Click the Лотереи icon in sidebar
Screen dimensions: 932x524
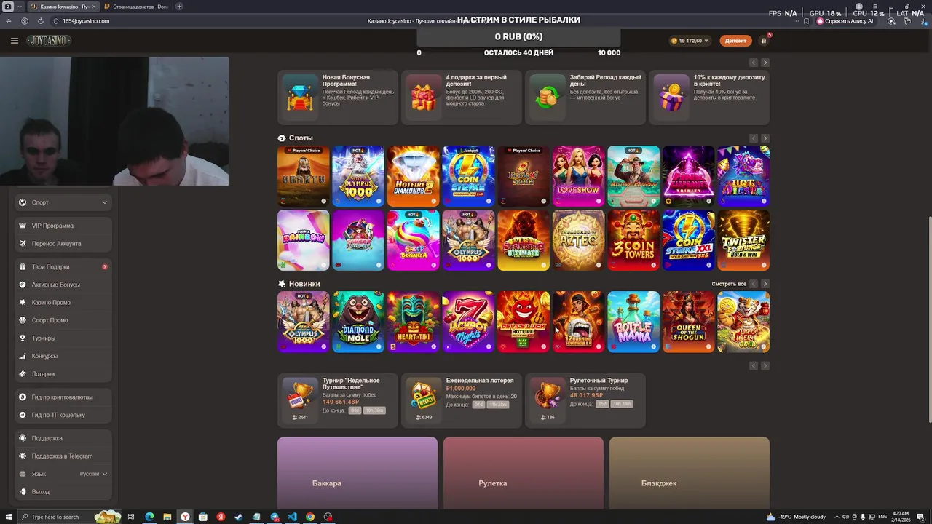[x=23, y=373]
